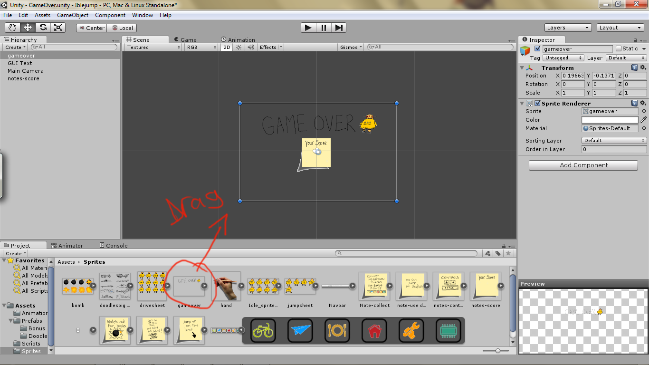Toggle the Local handle rotation button
This screenshot has height=365, width=649.
(x=122, y=28)
